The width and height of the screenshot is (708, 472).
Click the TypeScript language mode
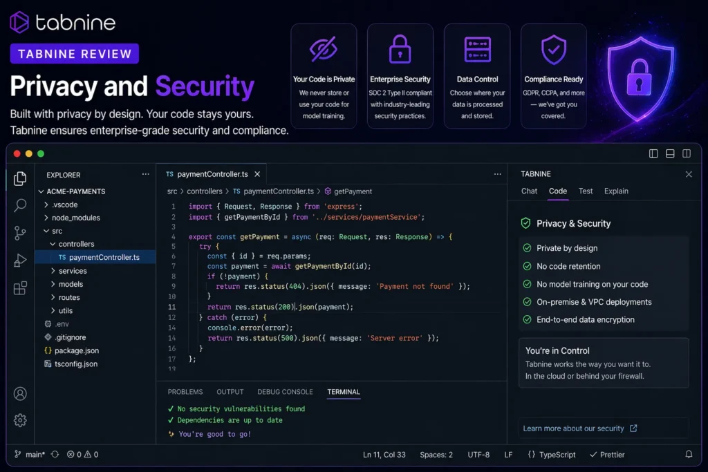point(552,455)
